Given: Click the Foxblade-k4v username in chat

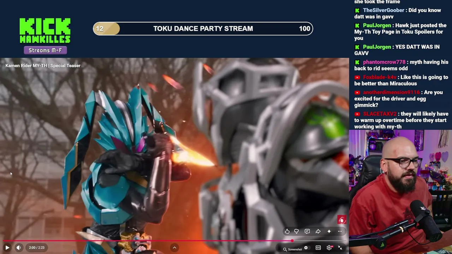Looking at the screenshot, I should coord(380,77).
